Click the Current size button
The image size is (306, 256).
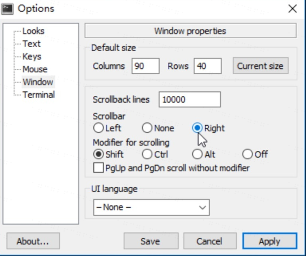pos(260,66)
